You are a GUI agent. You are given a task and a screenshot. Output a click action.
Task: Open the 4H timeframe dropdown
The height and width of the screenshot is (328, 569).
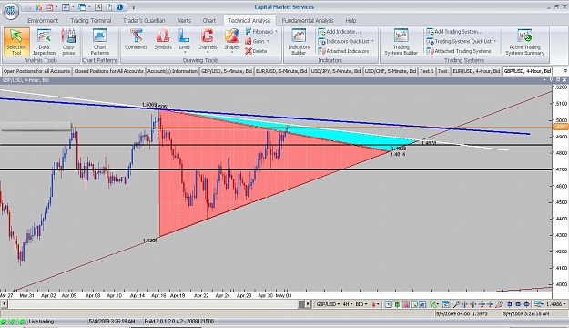tap(348, 304)
